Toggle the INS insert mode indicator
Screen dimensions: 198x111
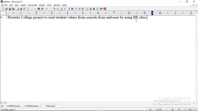190,110
